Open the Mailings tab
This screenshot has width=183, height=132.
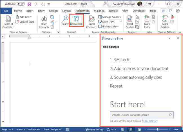(x=99, y=11)
